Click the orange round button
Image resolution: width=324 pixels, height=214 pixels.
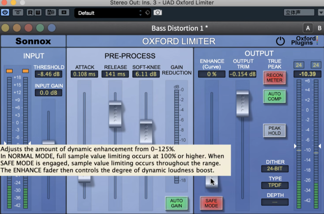[x=17, y=28]
